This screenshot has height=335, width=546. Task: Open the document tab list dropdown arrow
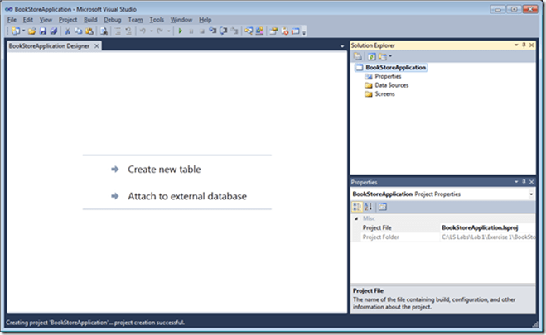point(342,46)
